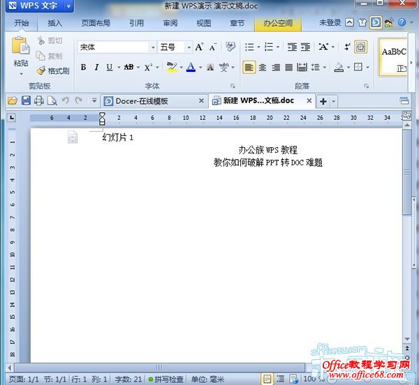The image size is (419, 385).
Task: Toggle spell check (拼写检查) in the status bar
Action: (x=166, y=379)
